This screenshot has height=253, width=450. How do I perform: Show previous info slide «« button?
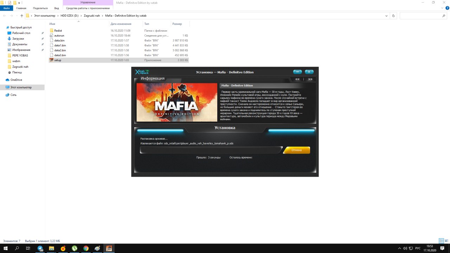pos(297,79)
